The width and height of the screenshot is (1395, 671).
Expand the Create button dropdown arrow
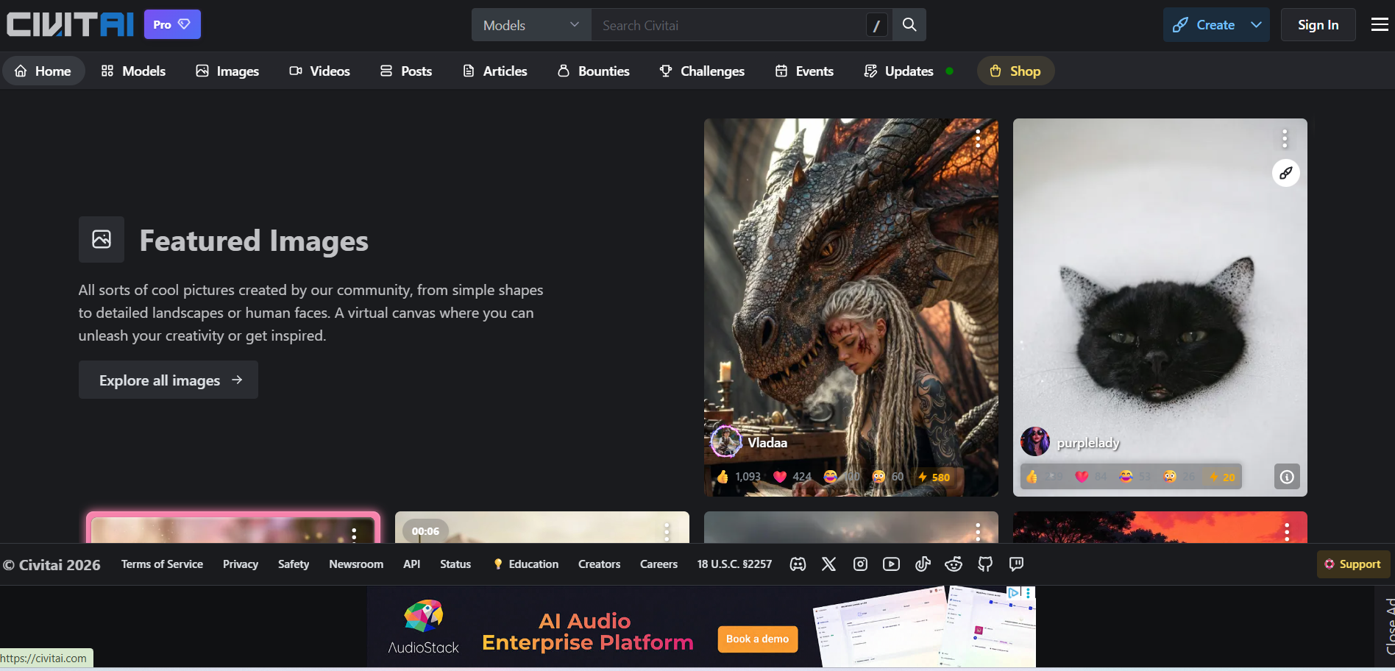(x=1256, y=25)
